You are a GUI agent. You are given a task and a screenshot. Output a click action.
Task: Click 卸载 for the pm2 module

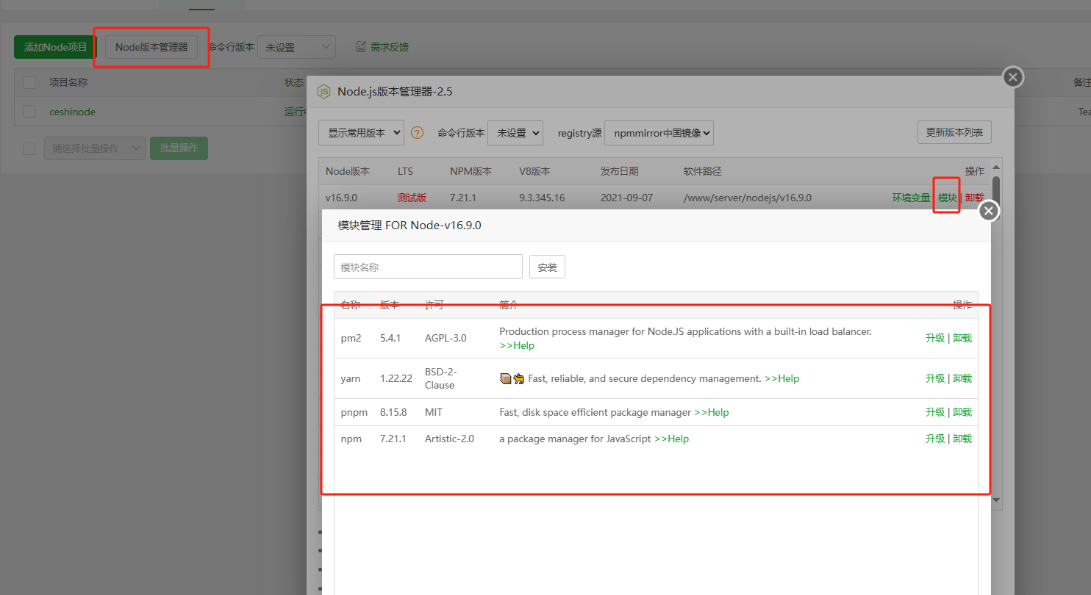[x=962, y=338]
